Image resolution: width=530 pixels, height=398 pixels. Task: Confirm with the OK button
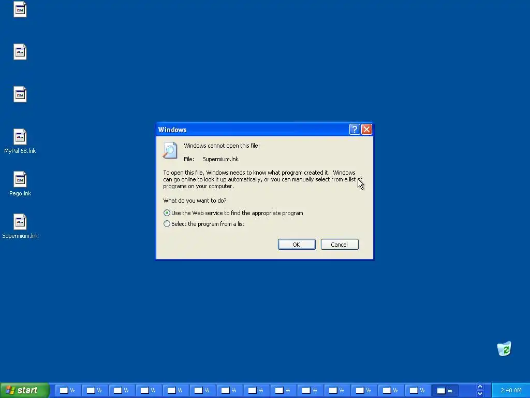[x=297, y=245]
